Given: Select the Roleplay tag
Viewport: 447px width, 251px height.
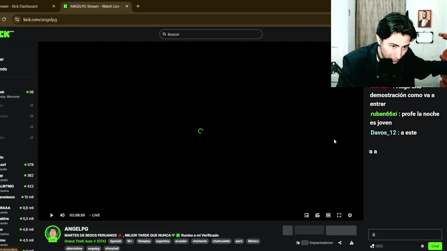Looking at the screenshot, I should coord(144,241).
